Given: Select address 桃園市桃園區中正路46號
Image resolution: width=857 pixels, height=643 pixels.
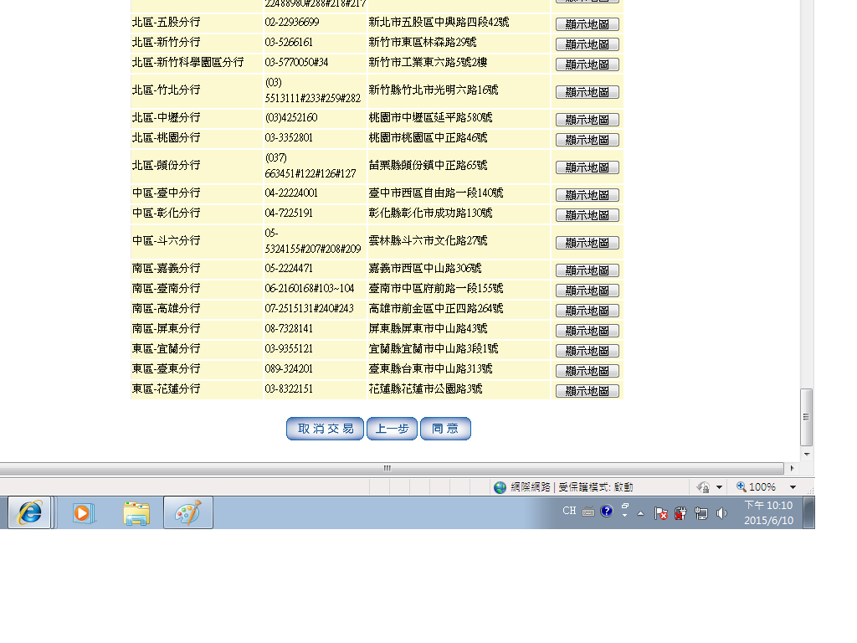Looking at the screenshot, I should (x=428, y=138).
